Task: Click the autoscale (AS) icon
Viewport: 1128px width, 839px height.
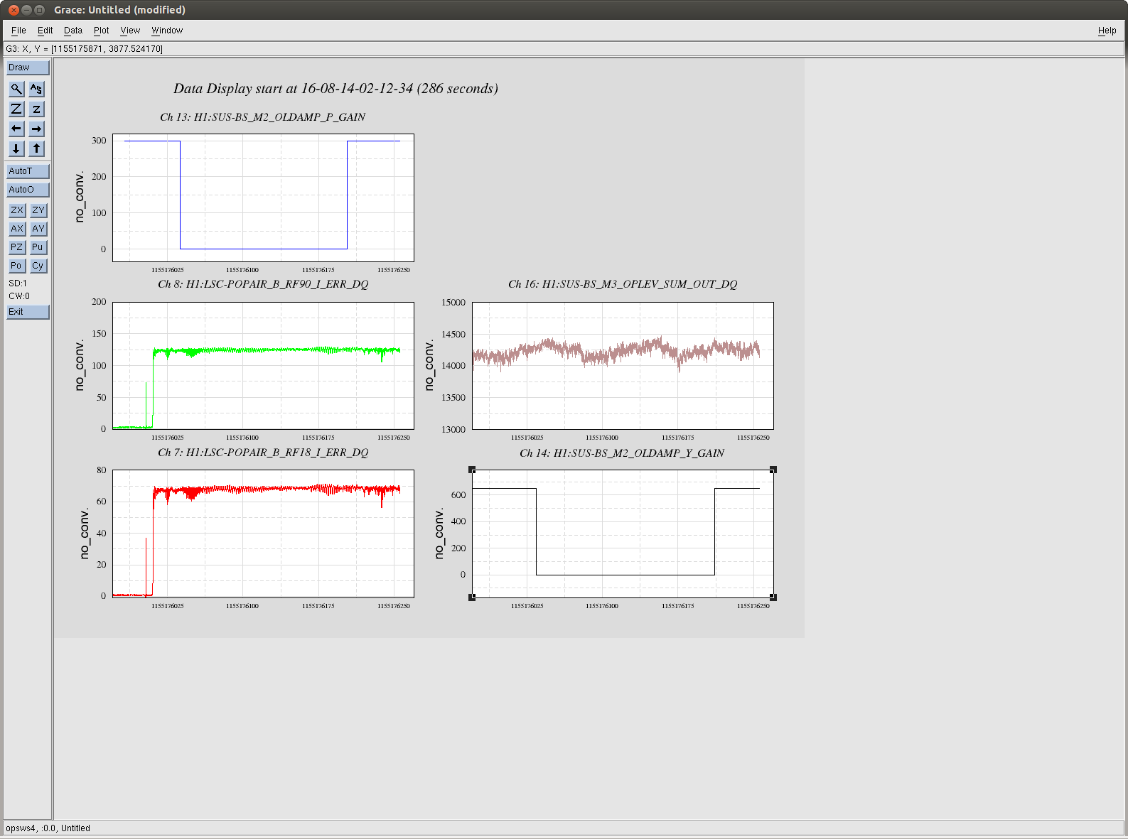Action: click(x=36, y=89)
